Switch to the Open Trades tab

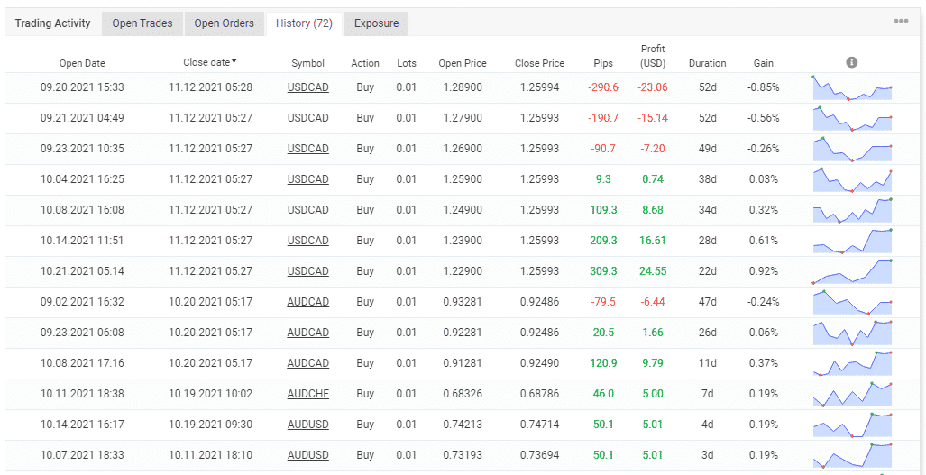pyautogui.click(x=142, y=23)
